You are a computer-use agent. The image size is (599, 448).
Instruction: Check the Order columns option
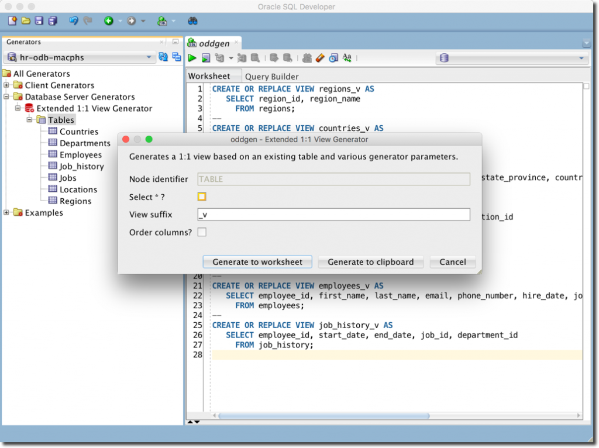(x=201, y=232)
